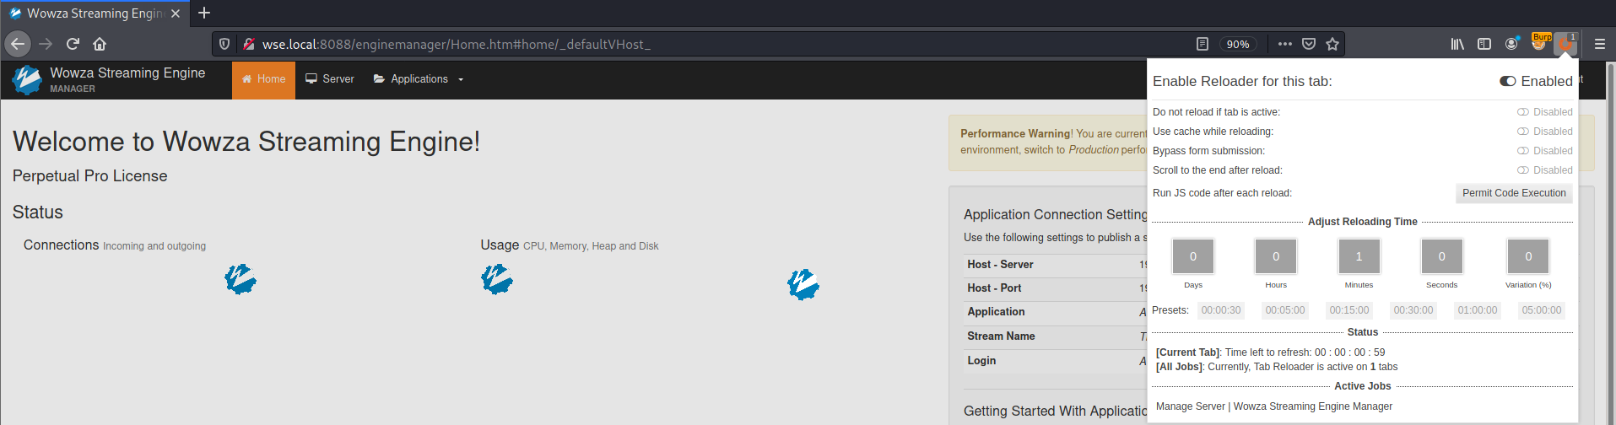Open the Server nav item
Viewport: 1616px width, 425px height.
[x=329, y=79]
